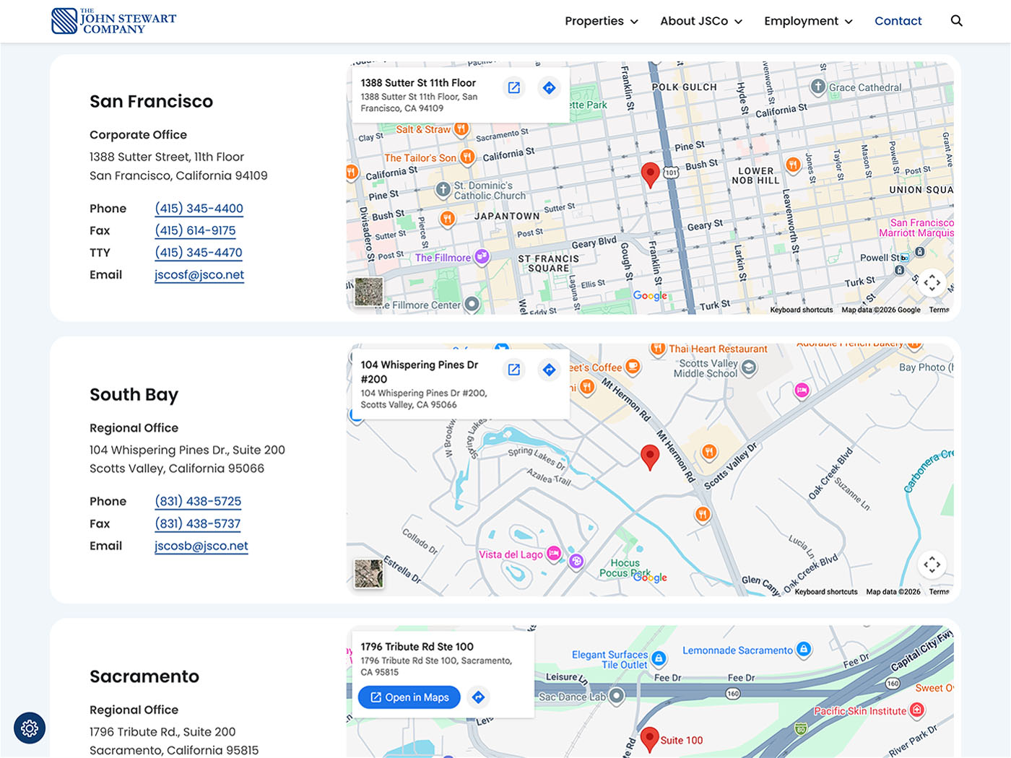Select Pacific Skin Institute marker
This screenshot has width=1011, height=758.
917,710
